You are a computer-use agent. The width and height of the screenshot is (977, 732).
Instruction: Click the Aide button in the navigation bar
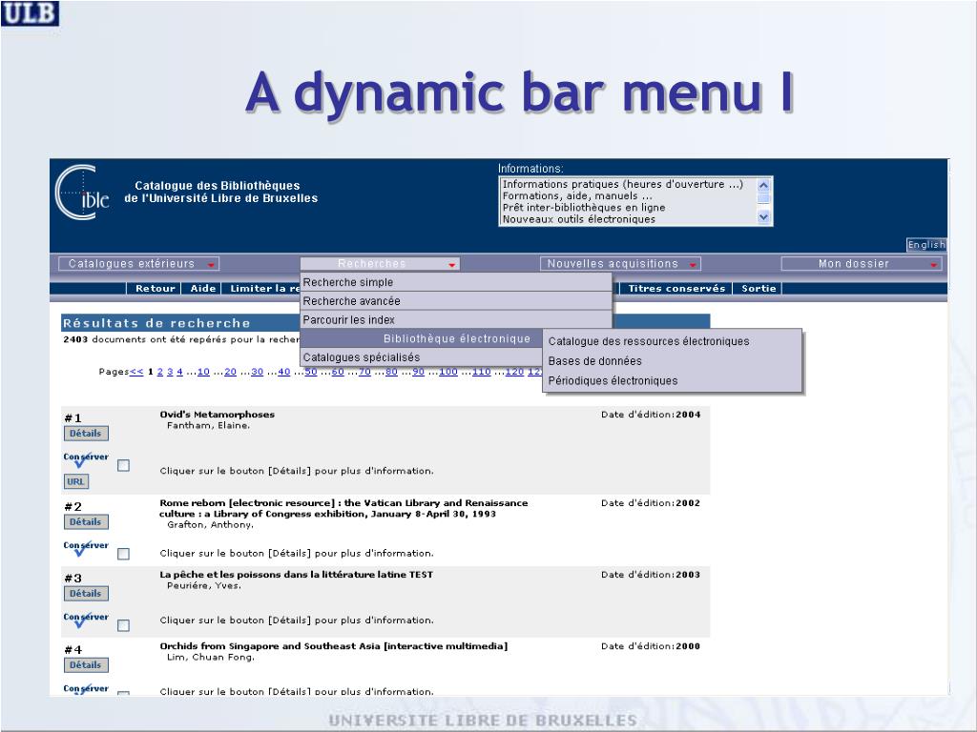[x=203, y=288]
